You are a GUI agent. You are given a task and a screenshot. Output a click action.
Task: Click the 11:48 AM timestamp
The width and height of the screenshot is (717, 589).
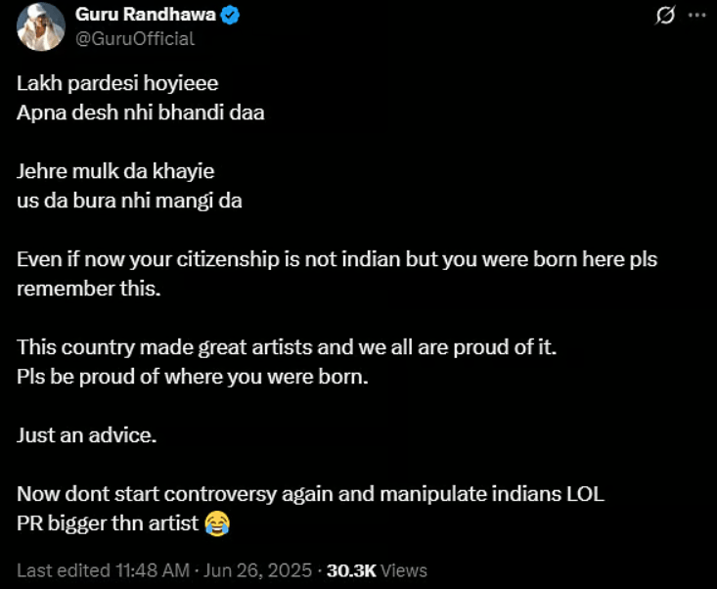pos(152,570)
